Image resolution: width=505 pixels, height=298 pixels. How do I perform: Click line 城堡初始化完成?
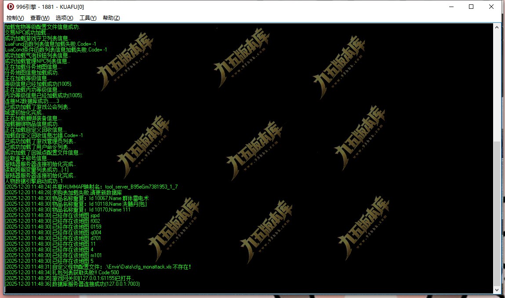tap(25, 113)
